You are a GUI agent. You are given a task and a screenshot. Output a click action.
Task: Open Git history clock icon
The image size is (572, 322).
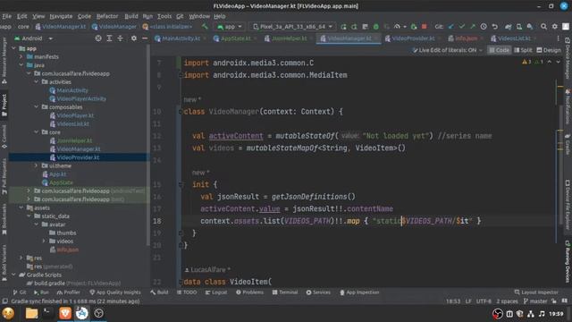[484, 27]
